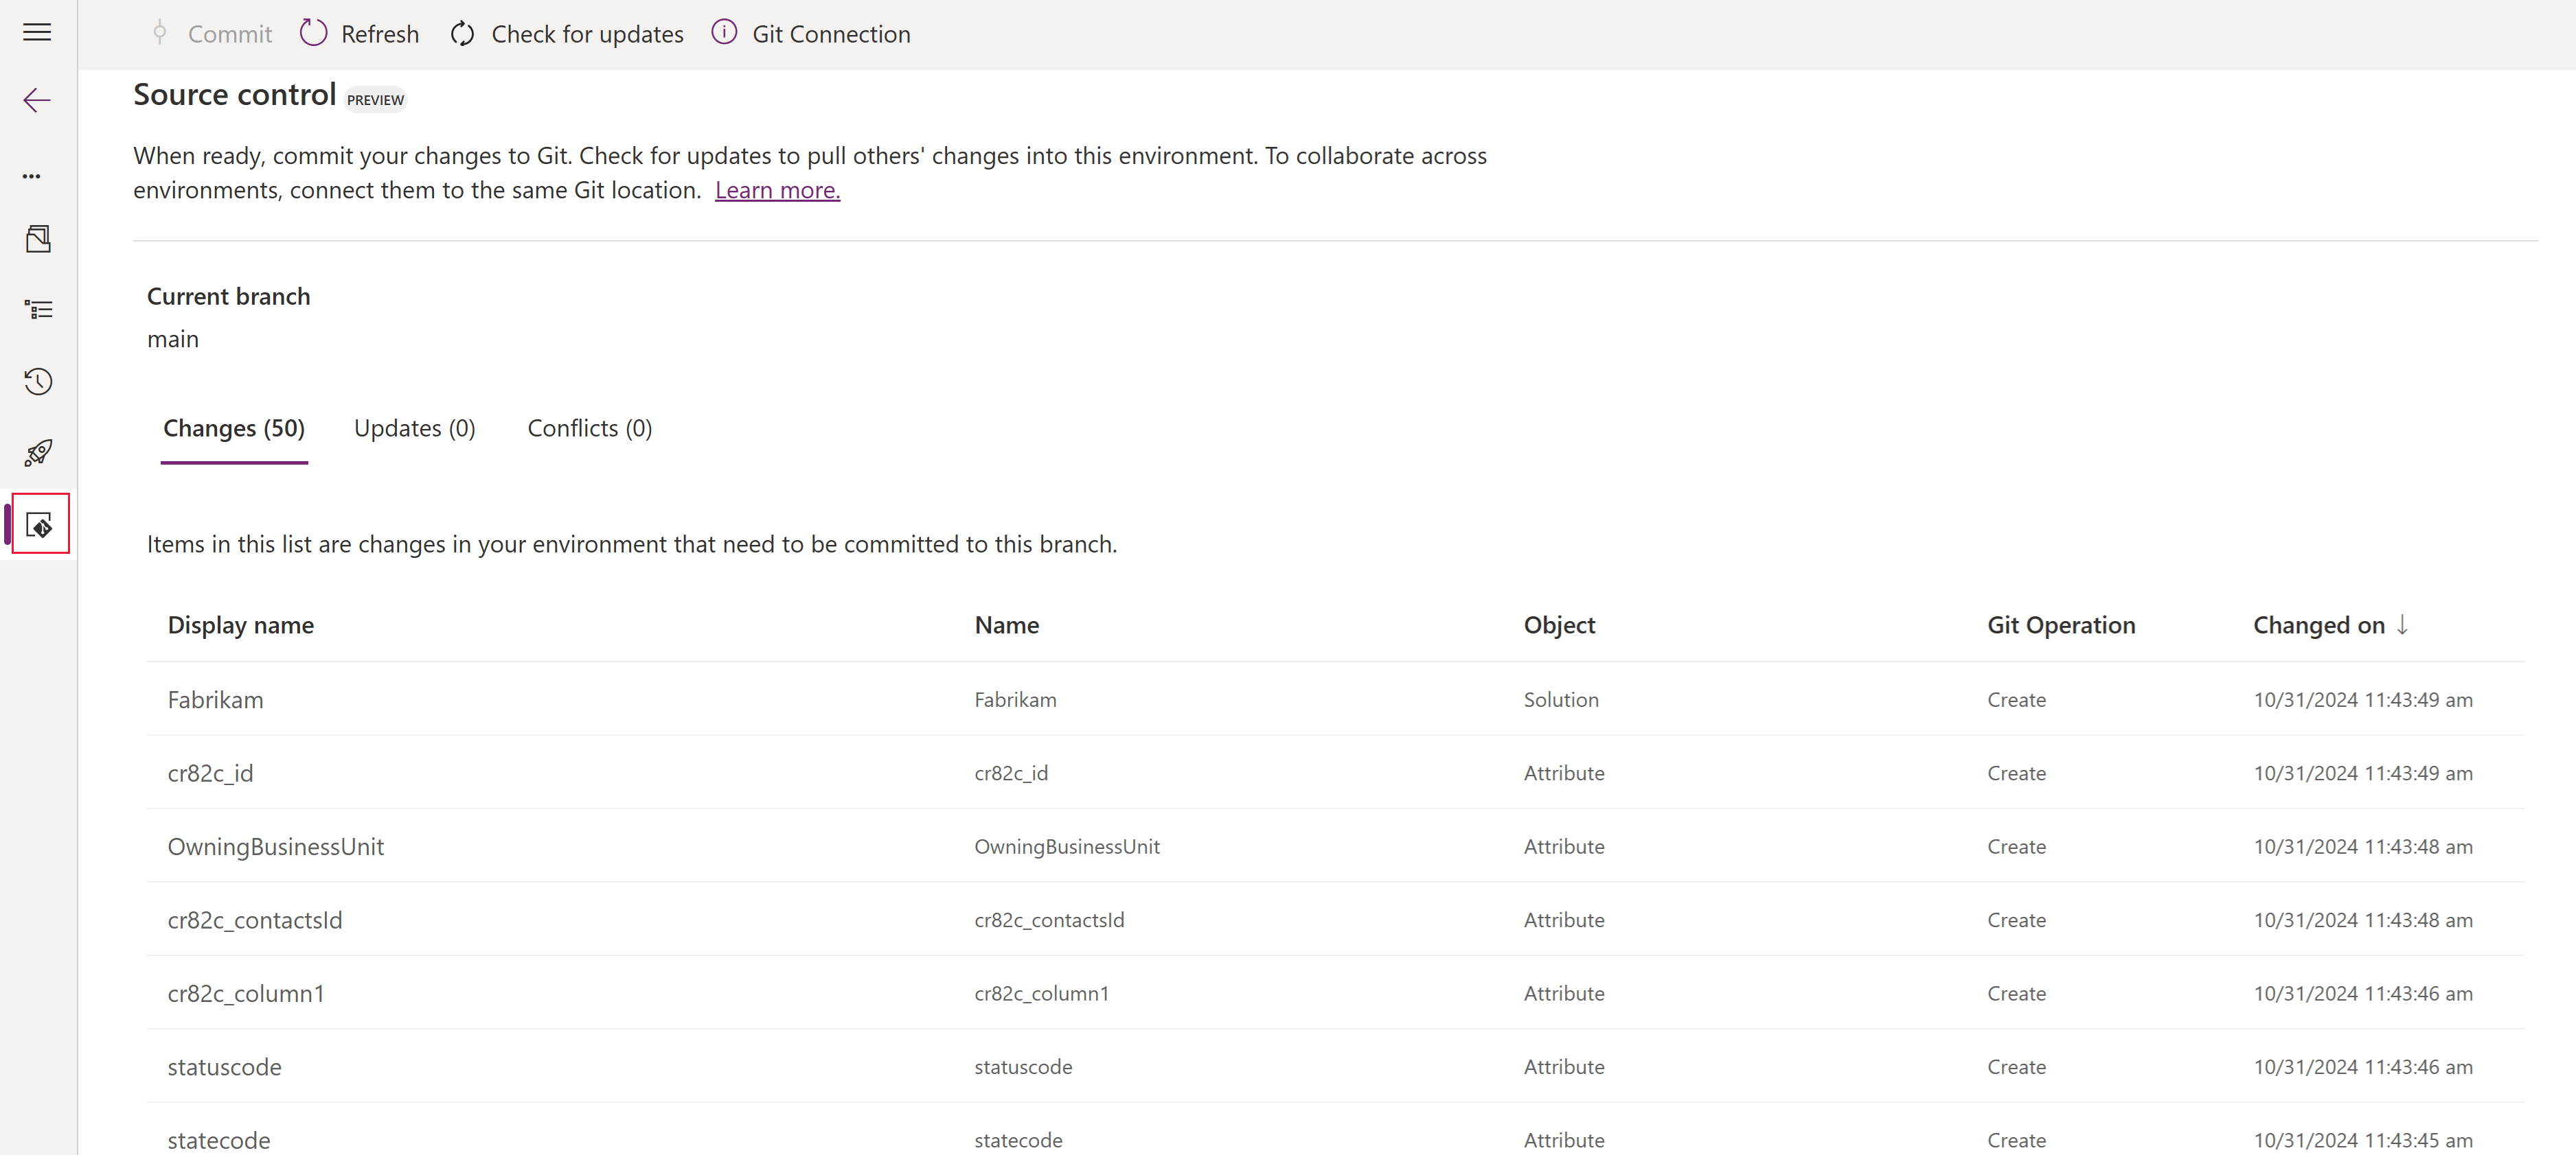Open the hamburger navigation menu
Screen dimensions: 2576x1155
tap(37, 33)
